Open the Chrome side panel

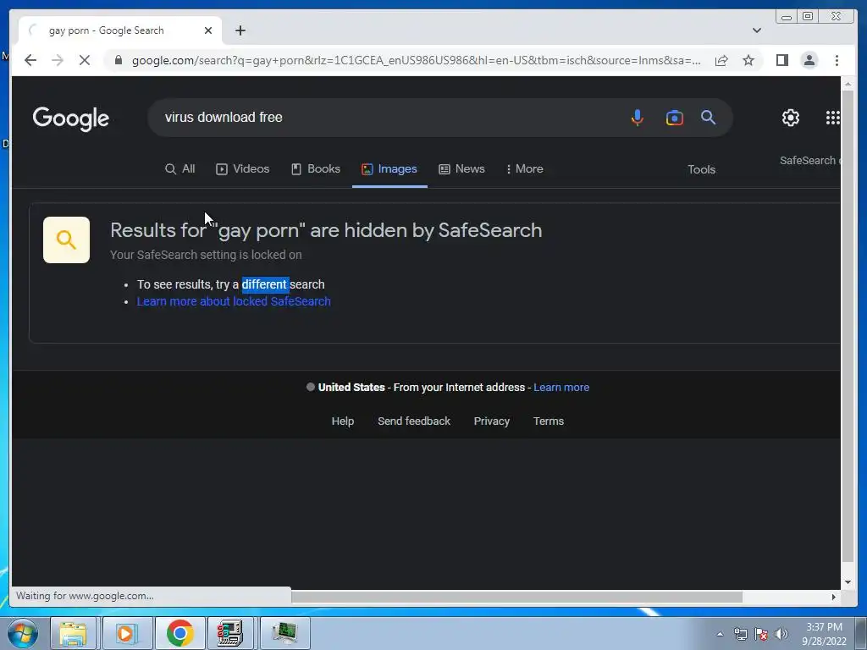click(x=781, y=60)
